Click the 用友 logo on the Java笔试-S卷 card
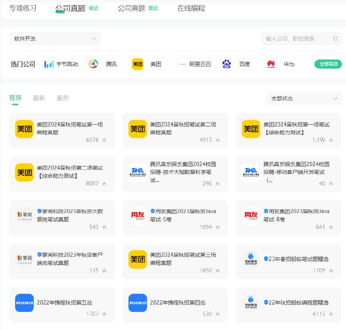 (137, 216)
